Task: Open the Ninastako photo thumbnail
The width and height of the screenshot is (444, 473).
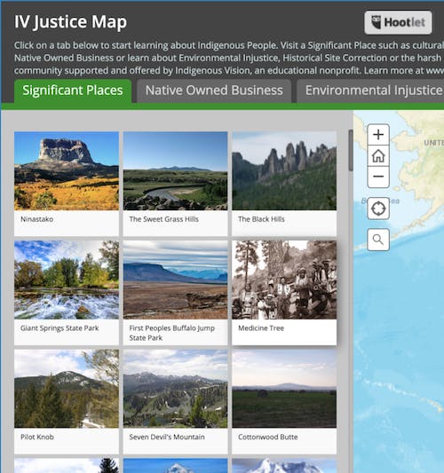Action: pos(67,170)
